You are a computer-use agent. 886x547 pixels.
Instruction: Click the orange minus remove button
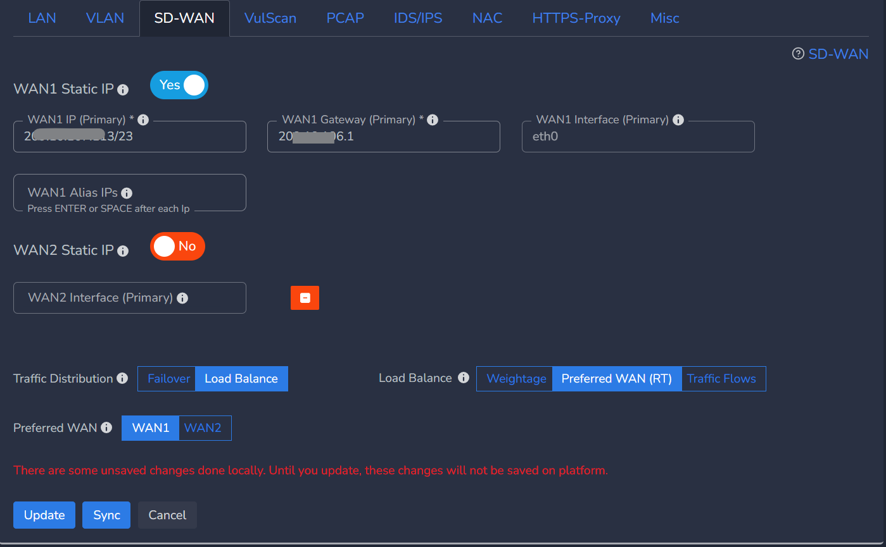click(305, 298)
